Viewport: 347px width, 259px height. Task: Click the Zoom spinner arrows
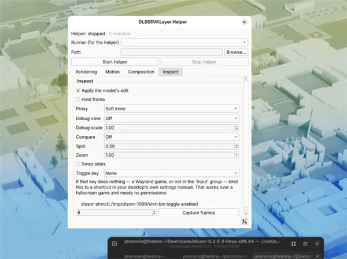click(237, 155)
